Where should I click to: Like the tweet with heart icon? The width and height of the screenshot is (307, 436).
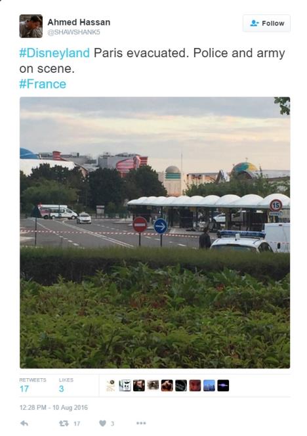coord(102,424)
